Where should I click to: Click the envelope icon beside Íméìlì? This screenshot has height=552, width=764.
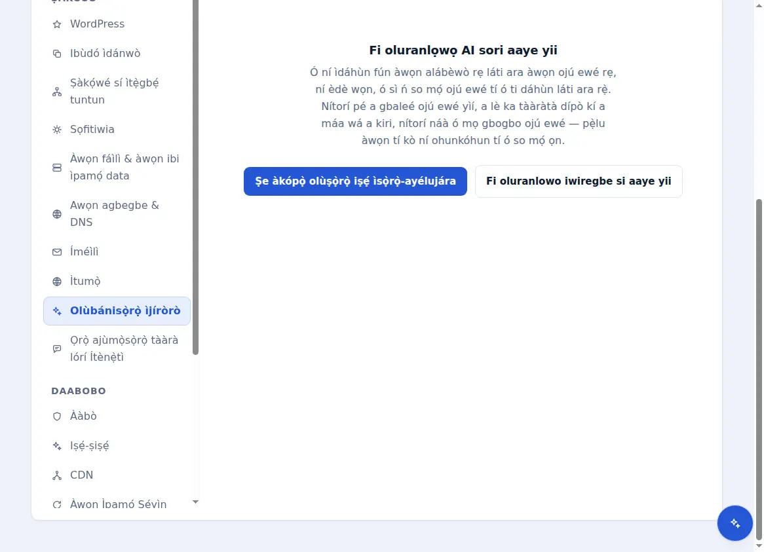coord(57,252)
